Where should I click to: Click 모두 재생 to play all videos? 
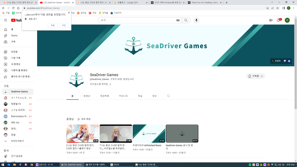(84, 119)
